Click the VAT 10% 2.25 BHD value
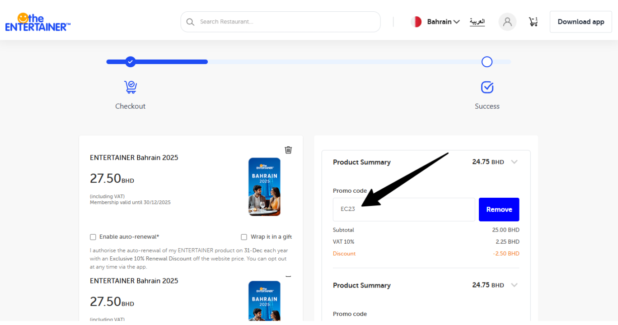Viewport: 618px width, 325px height. click(507, 242)
